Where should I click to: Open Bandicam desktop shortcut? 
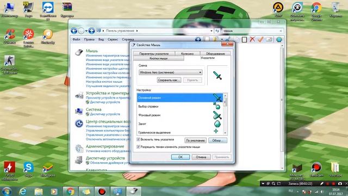tap(316, 169)
